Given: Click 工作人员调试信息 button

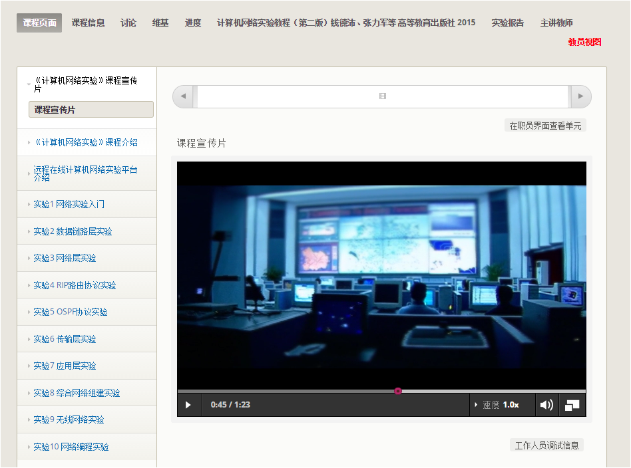Looking at the screenshot, I should (546, 445).
